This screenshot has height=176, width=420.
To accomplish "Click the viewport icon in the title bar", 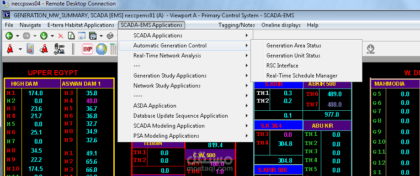I will point(6,15).
